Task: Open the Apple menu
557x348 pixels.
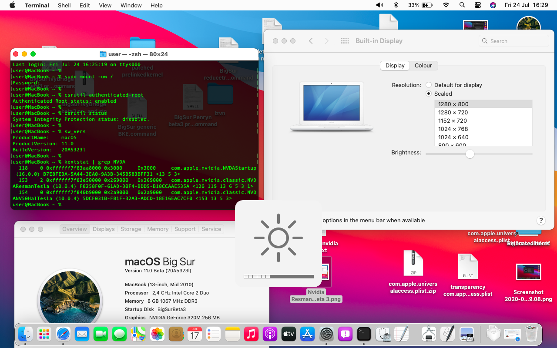Action: point(12,5)
